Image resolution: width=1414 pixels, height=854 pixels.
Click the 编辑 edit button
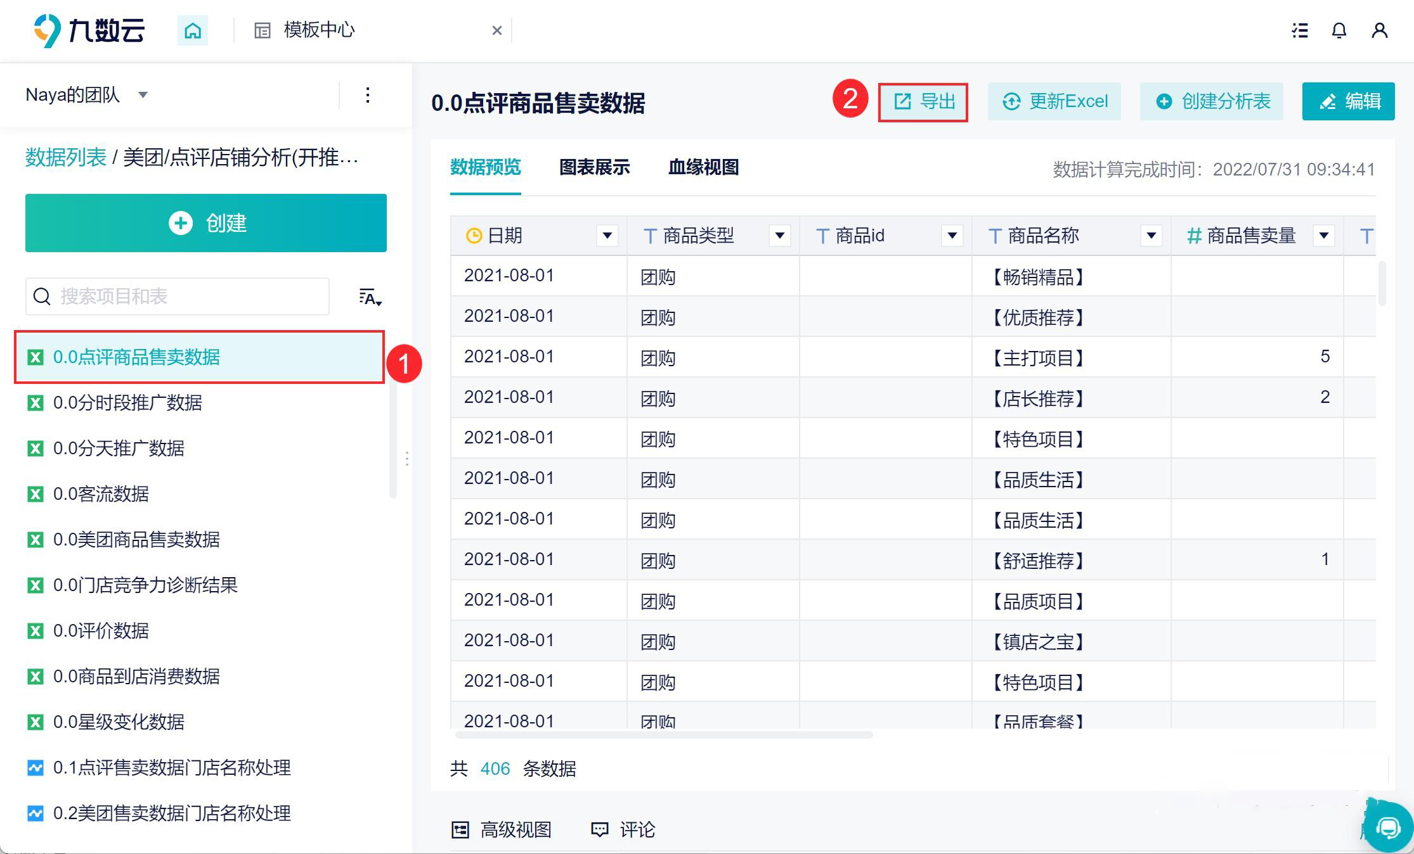1348,101
